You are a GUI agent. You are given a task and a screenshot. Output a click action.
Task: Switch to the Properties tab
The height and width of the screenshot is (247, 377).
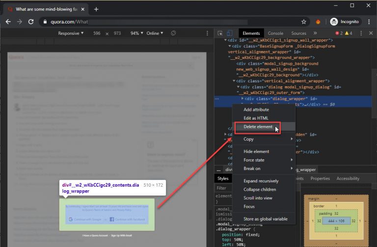320,178
